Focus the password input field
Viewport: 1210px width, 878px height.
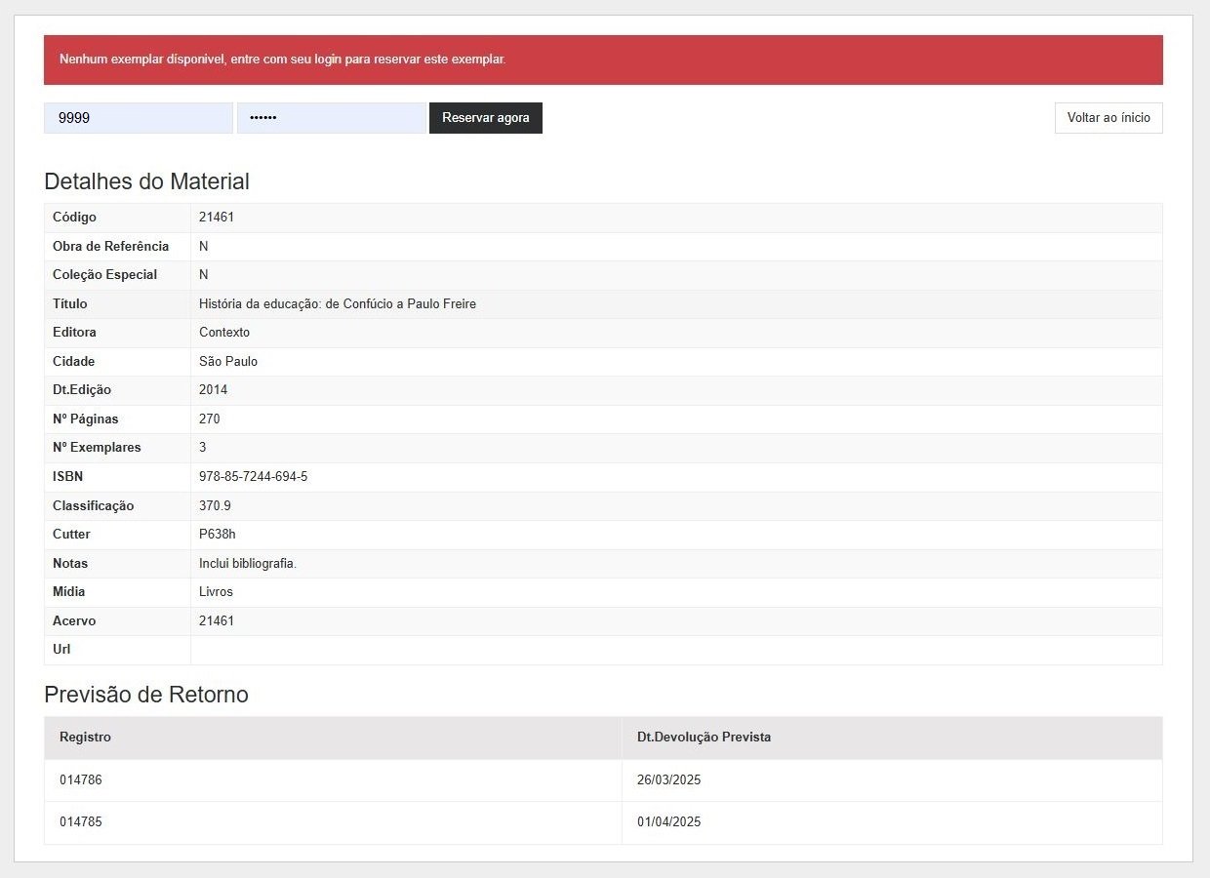(x=331, y=118)
